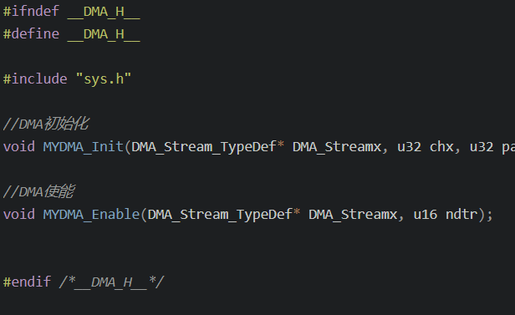
Task: Click the #include directive
Action: click(x=35, y=79)
